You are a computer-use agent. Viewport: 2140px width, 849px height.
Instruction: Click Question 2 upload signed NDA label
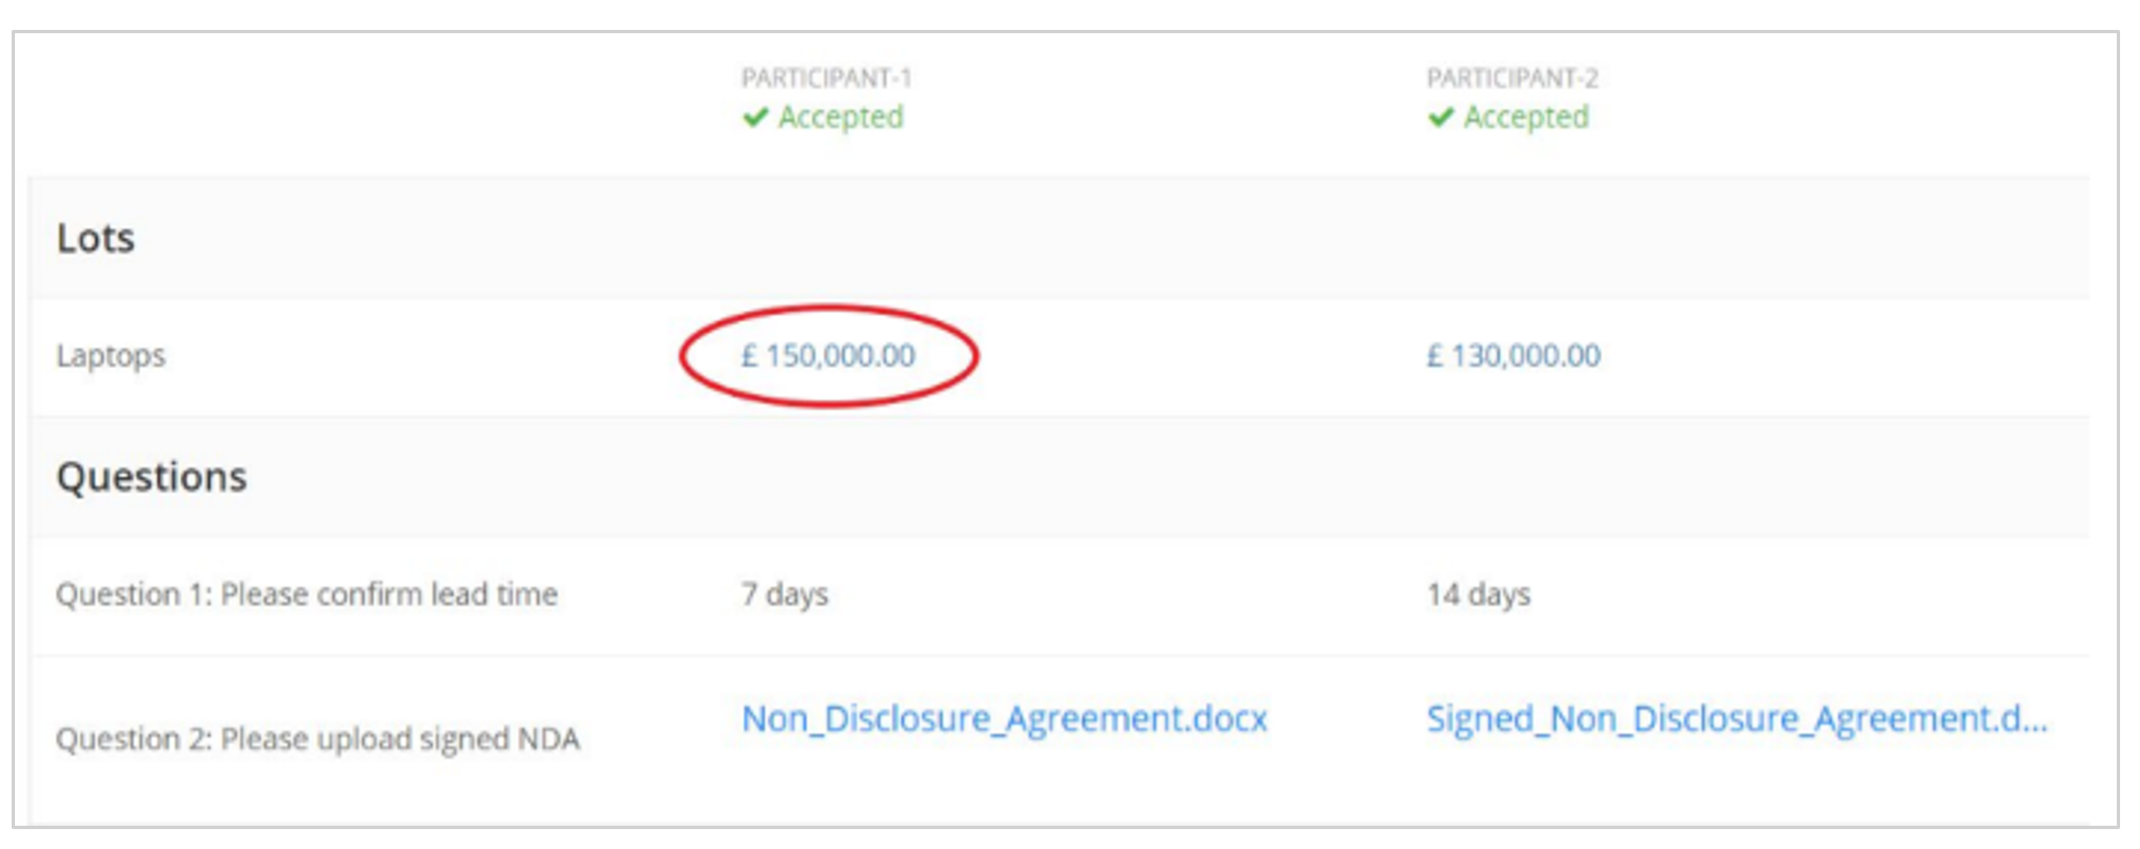click(x=317, y=739)
